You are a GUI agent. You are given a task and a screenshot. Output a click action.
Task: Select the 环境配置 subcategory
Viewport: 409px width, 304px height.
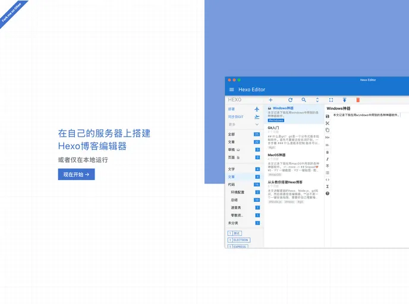click(245, 192)
